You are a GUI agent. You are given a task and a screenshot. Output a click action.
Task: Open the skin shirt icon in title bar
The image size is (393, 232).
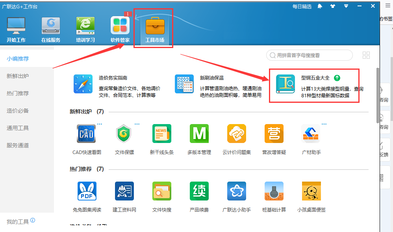pos(333,6)
